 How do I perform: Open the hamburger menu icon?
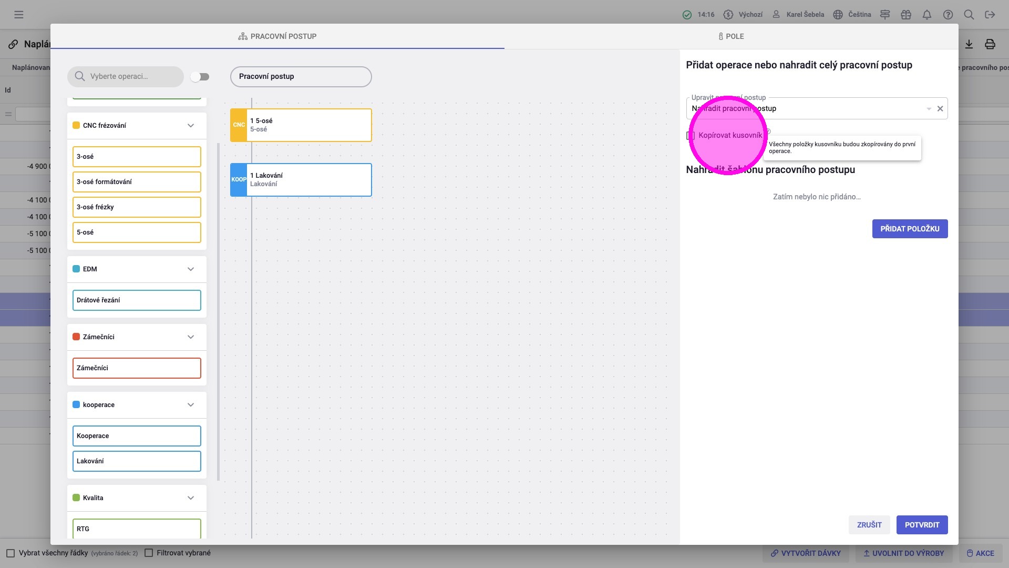[x=19, y=15]
